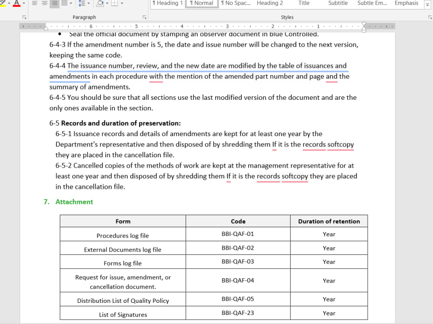The height and width of the screenshot is (324, 433).
Task: Apply the Normal style
Action: [202, 3]
